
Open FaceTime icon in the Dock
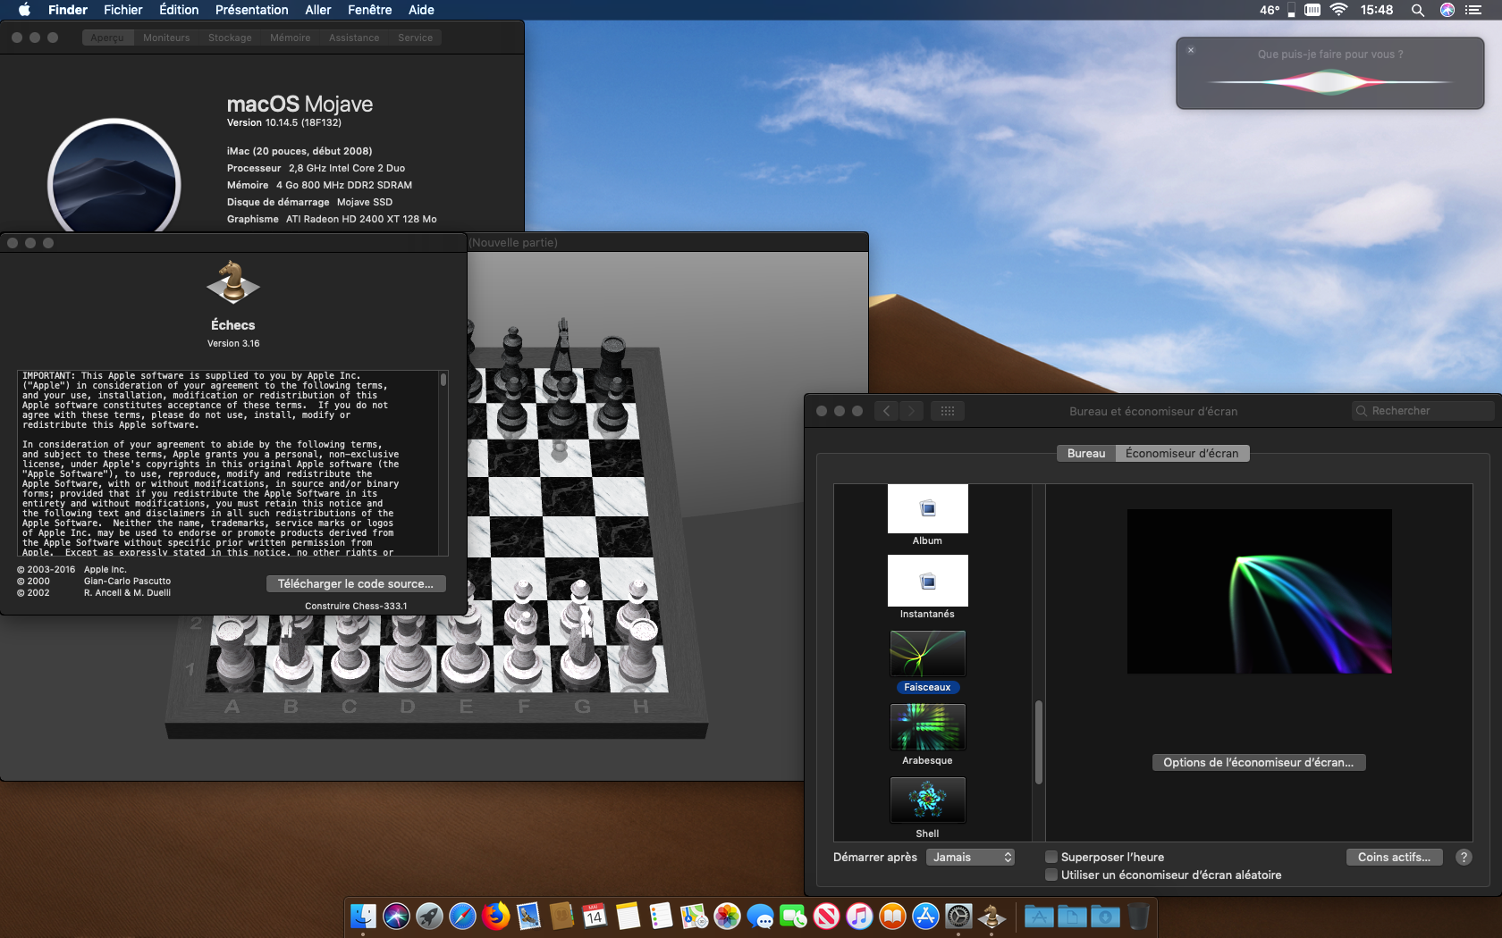793,916
